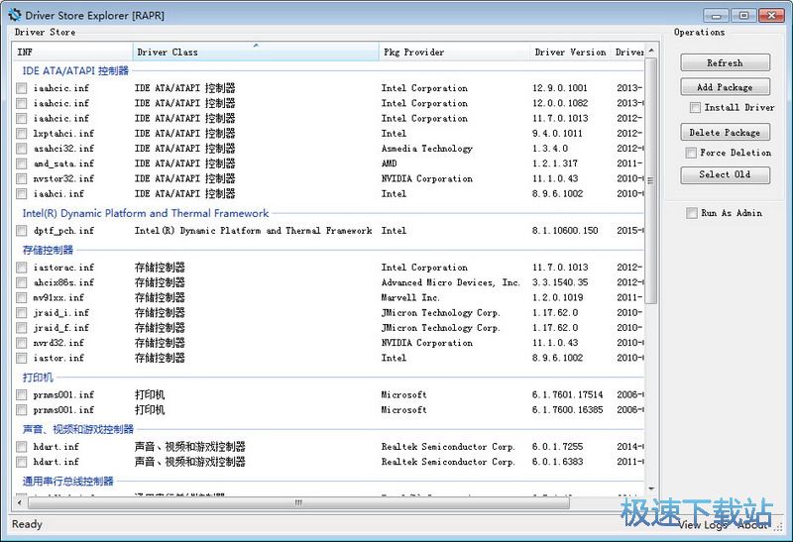Click the horizontal scrollbar thumb
The width and height of the screenshot is (793, 542).
click(297, 502)
